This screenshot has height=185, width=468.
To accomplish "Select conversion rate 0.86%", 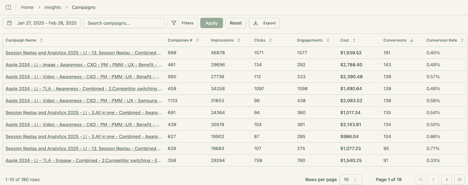I will (433, 137).
